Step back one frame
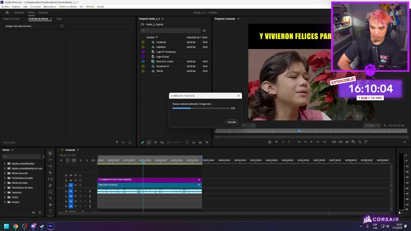 [x=305, y=142]
